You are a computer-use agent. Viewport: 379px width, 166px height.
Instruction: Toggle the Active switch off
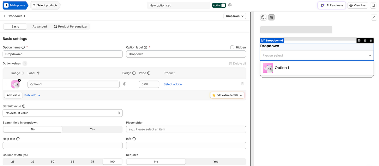click(223, 5)
